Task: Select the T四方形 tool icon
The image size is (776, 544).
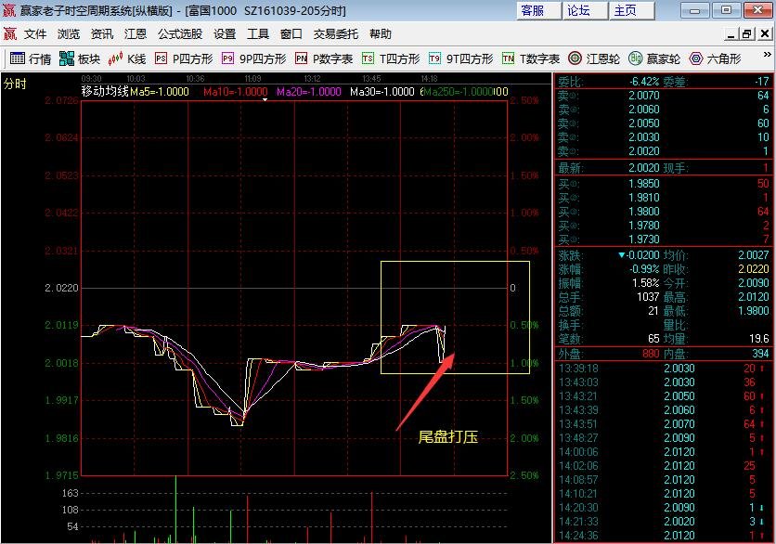Action: pos(368,58)
